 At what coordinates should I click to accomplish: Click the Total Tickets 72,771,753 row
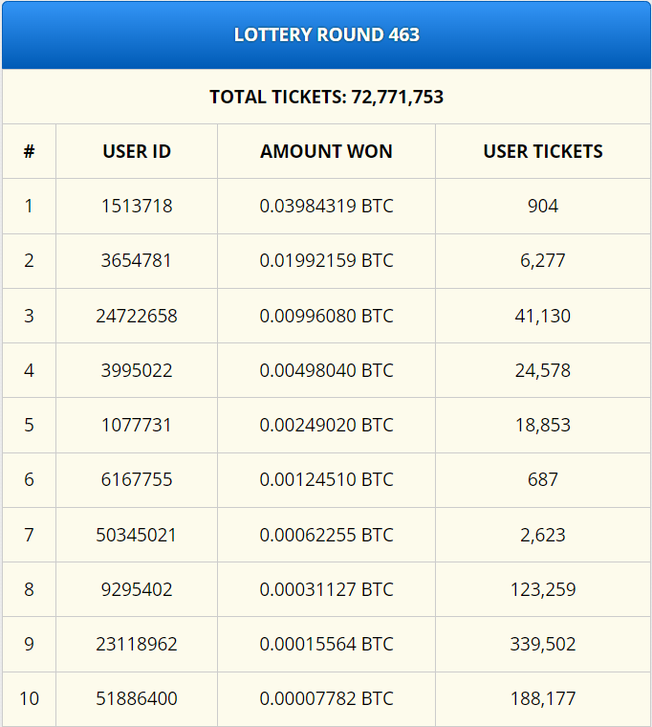326,97
